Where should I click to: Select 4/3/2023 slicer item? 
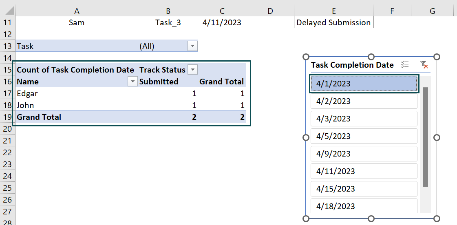[364, 119]
